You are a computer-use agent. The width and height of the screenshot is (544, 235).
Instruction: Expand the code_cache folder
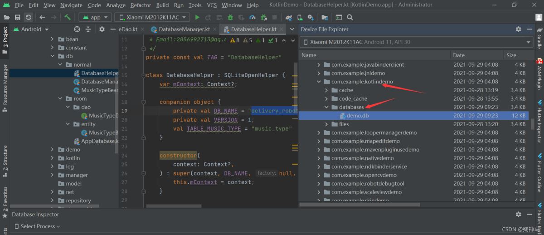point(327,98)
